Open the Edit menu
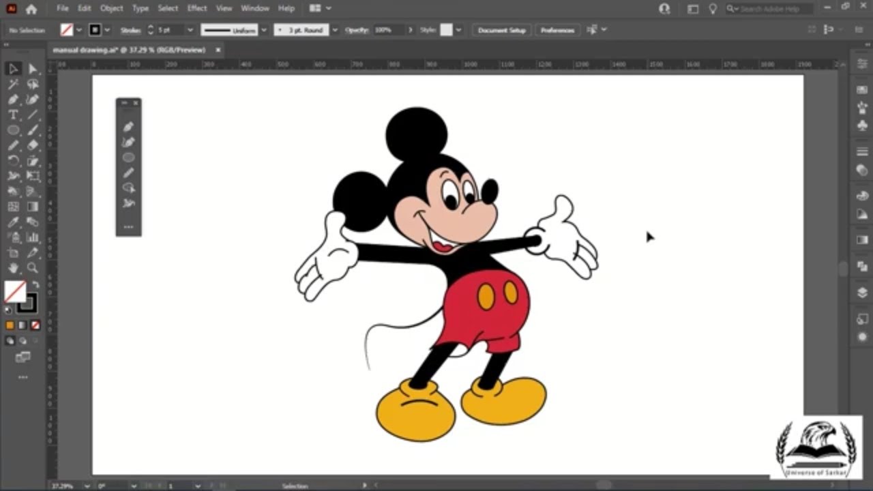The width and height of the screenshot is (873, 491). coord(84,8)
